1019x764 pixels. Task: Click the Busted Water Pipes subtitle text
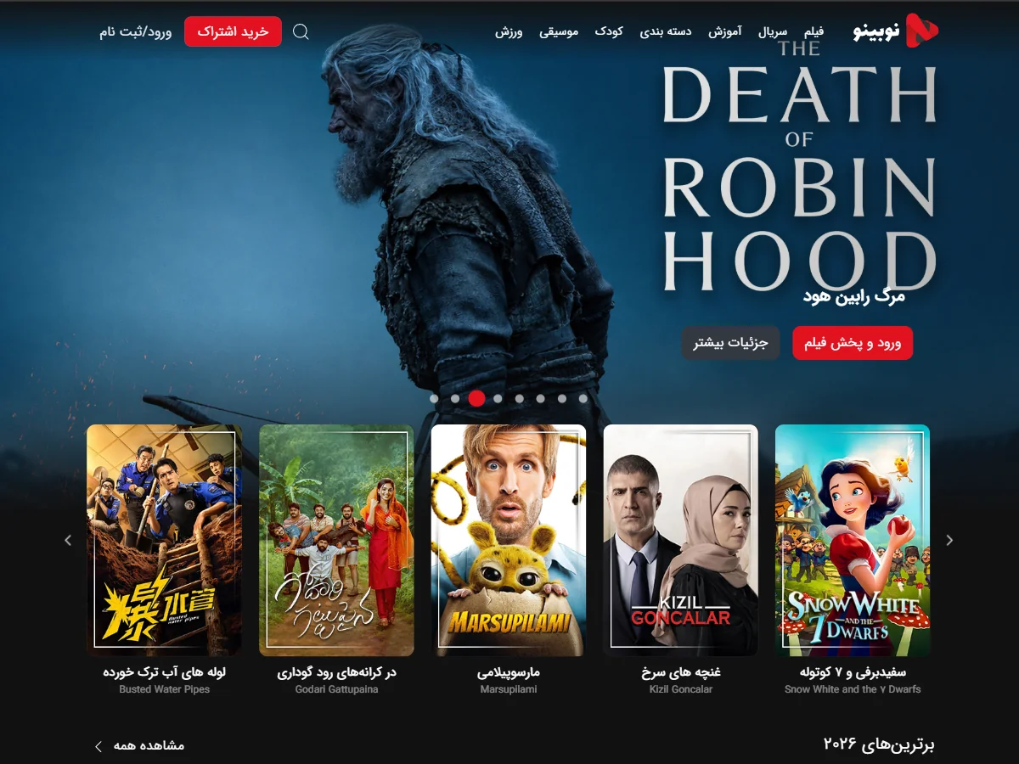pos(165,689)
